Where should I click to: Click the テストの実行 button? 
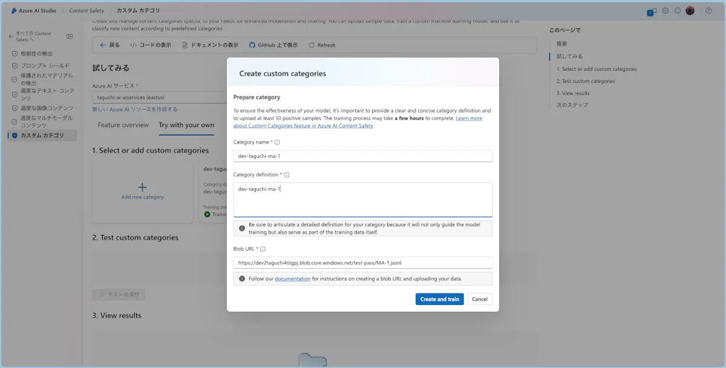click(x=119, y=294)
